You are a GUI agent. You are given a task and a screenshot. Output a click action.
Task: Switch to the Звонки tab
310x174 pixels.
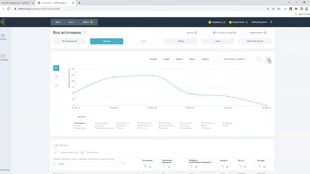click(107, 41)
